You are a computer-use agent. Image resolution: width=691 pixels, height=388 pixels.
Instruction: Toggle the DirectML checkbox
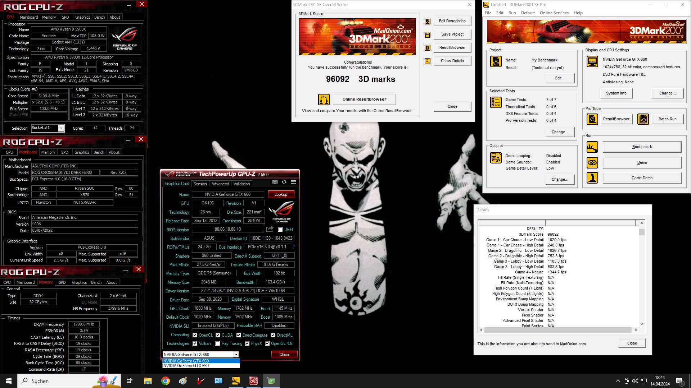point(273,335)
